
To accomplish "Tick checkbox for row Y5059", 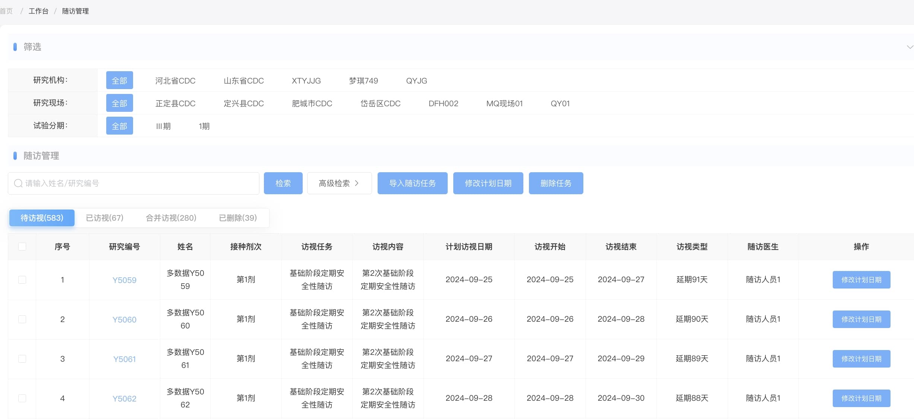I will click(22, 280).
